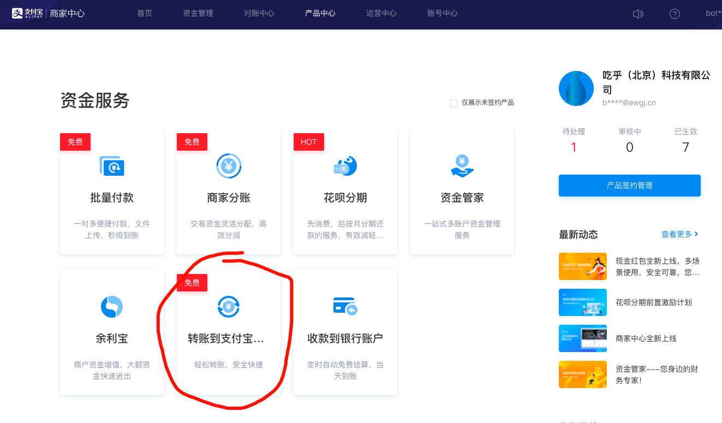Click the company name 吃乎（北京）科技有限公司
722x423 pixels.
(657, 82)
